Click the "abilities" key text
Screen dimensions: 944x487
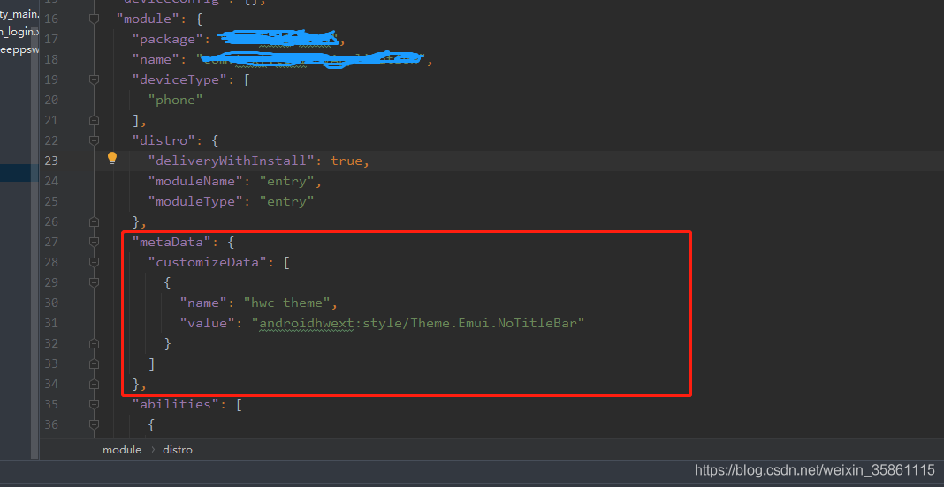click(176, 404)
